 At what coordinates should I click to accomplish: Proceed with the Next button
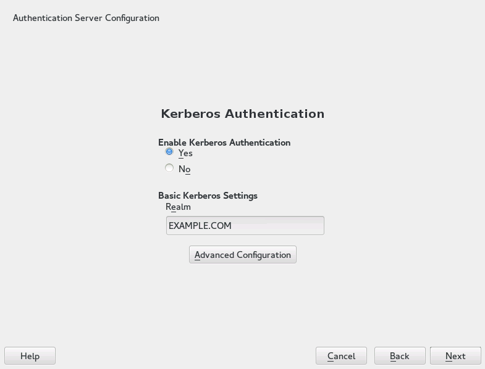pyautogui.click(x=455, y=356)
